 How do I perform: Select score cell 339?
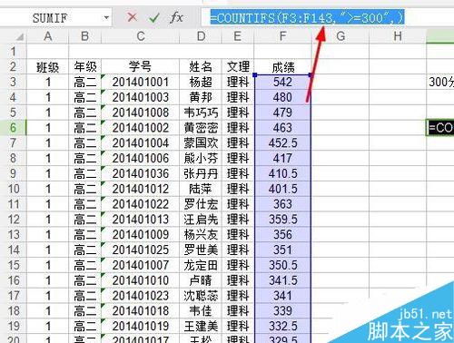coord(282,310)
